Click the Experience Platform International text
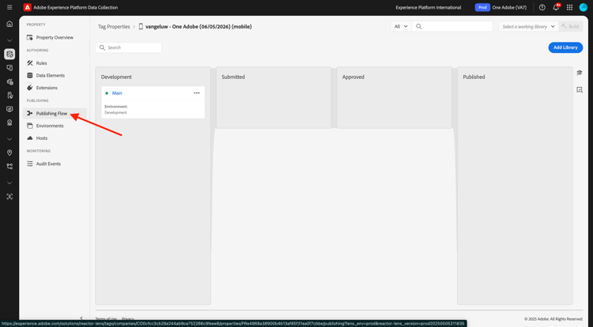Screen dimensions: 593x327 [x=429, y=7]
